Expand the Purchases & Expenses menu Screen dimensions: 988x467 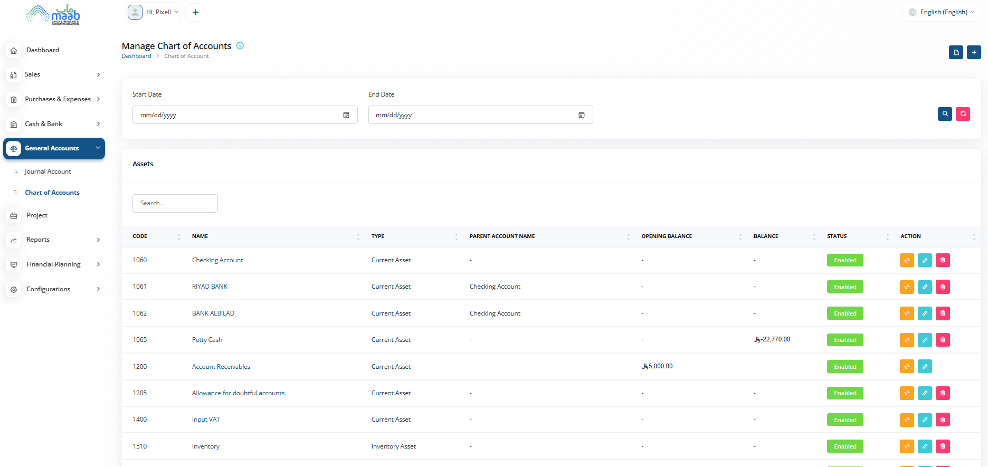[54, 99]
